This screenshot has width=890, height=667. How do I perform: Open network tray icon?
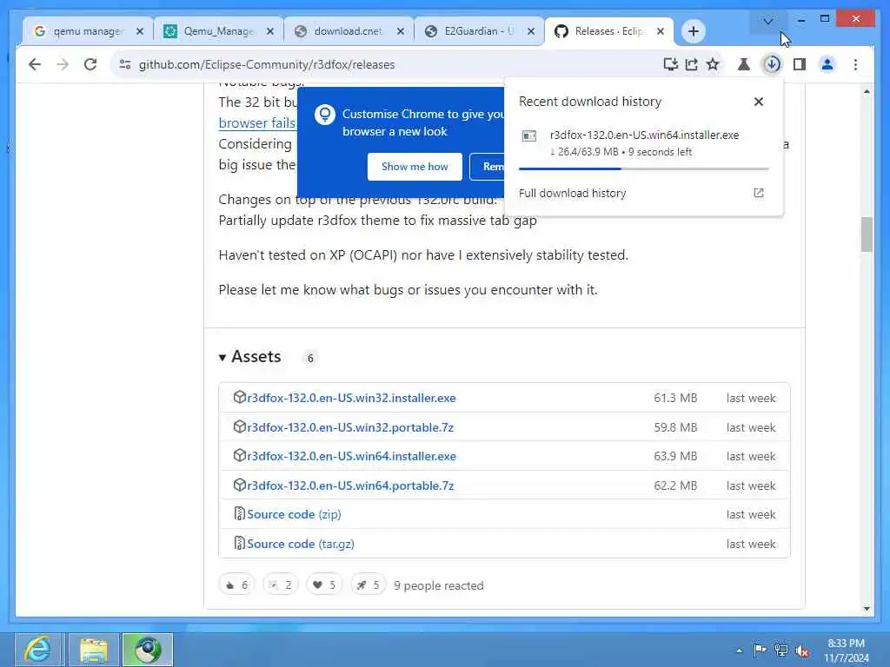pyautogui.click(x=781, y=650)
